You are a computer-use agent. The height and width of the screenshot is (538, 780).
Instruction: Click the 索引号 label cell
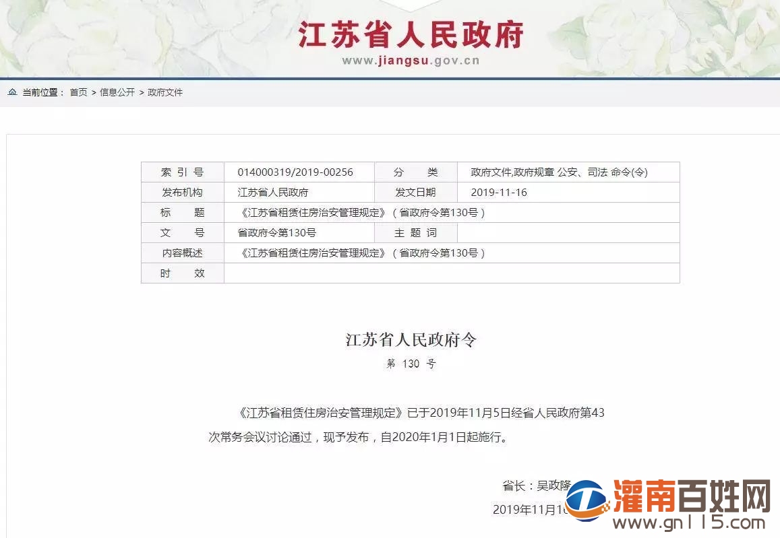pos(182,172)
